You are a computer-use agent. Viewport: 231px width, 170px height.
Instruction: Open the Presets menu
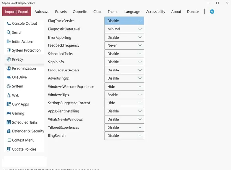[61, 12]
